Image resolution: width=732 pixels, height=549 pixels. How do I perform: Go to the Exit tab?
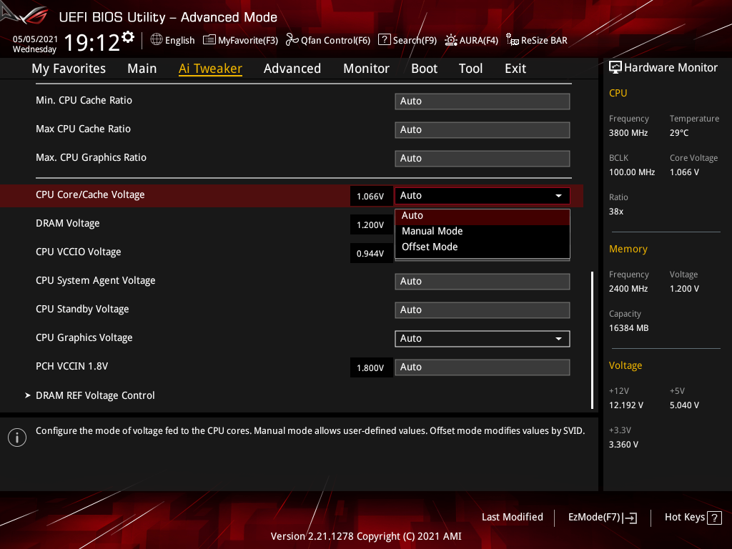515,69
